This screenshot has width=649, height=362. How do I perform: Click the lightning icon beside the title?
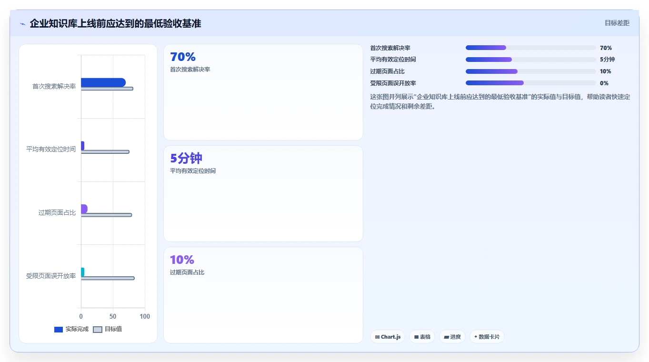(x=22, y=24)
